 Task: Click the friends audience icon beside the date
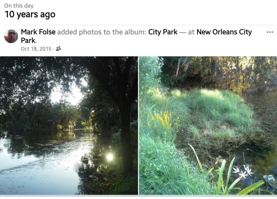(58, 49)
